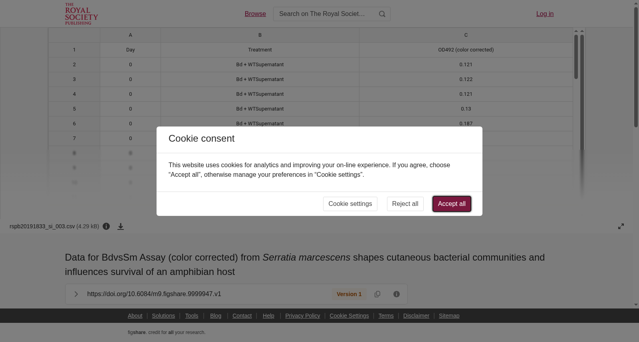Copy the DOI with the copy icon

[377, 294]
